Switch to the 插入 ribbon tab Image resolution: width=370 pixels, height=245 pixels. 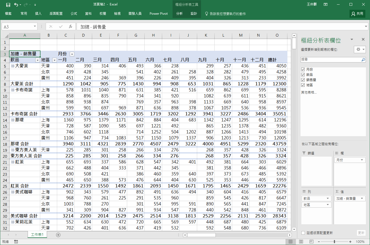[38, 14]
